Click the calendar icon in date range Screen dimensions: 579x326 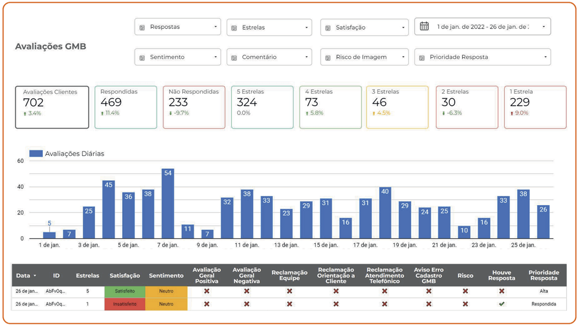click(424, 27)
